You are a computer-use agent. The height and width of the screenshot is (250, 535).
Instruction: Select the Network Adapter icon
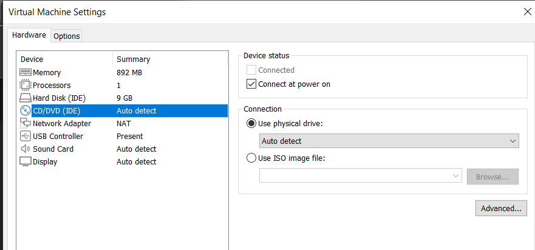(26, 123)
